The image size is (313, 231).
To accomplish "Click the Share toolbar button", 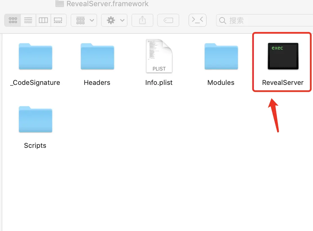I will tap(142, 20).
